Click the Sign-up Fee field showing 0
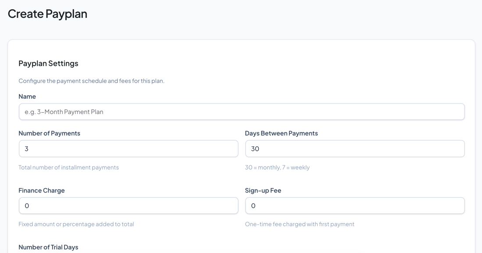This screenshot has height=253, width=482. (x=354, y=205)
